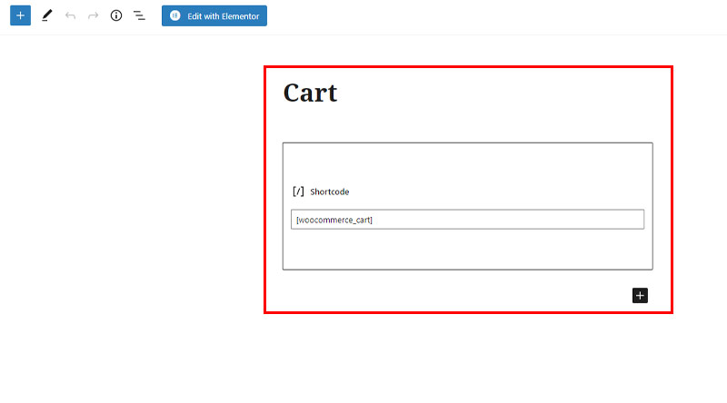Click blank space below the shortcode input
727x403 pixels.
[x=467, y=249]
